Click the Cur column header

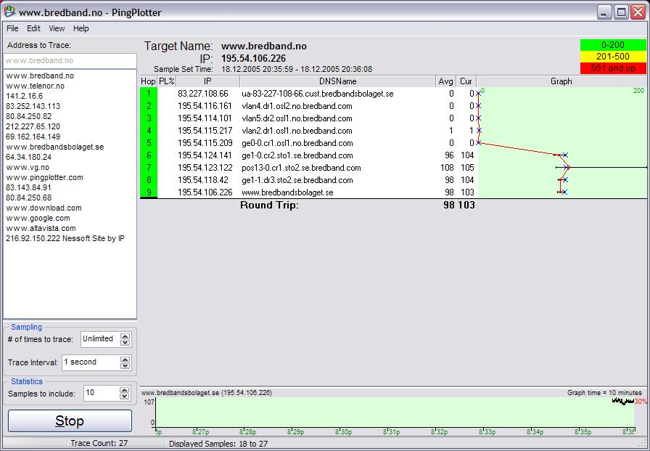click(x=466, y=81)
